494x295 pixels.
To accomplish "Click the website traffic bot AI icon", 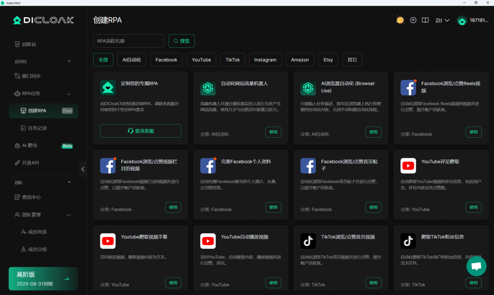I will point(208,87).
